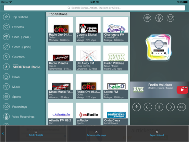Click the 5:41 PM clock in status bar
Screen dimensions: 189x142
(x=95, y=2)
